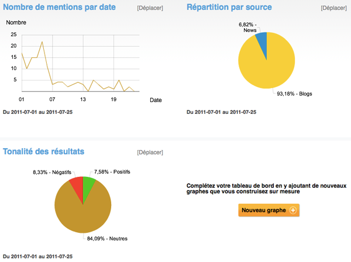Image resolution: width=351 pixels, height=262 pixels.
Task: Click the 7,58% - Positifs label
Action: [112, 172]
